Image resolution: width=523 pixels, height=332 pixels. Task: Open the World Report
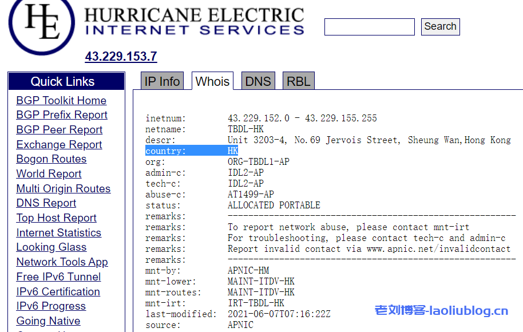click(49, 173)
